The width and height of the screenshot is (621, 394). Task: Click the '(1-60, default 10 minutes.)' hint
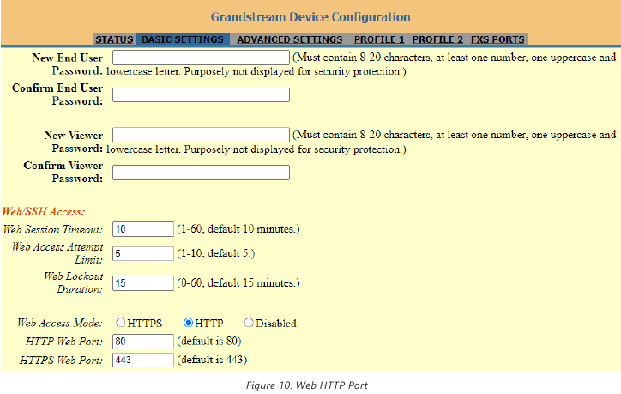tap(238, 229)
